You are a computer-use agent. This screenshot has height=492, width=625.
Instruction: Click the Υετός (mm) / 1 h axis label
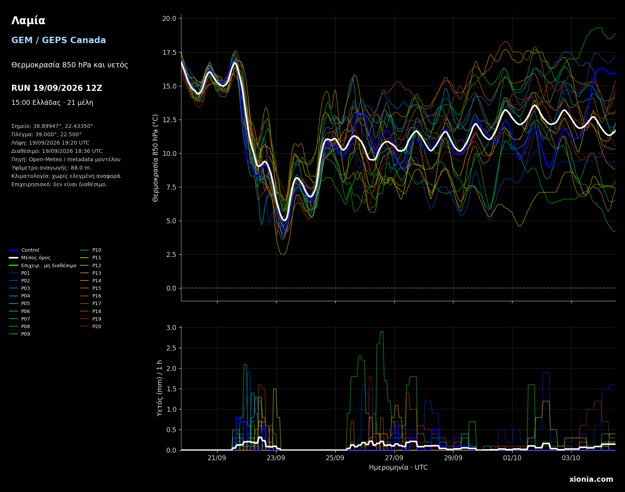click(x=159, y=388)
